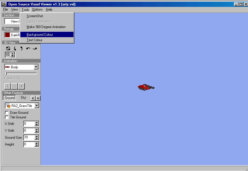248x171 pixels.
Task: Click the rotate counter-clockwise arrow icon
Action: [x=28, y=48]
